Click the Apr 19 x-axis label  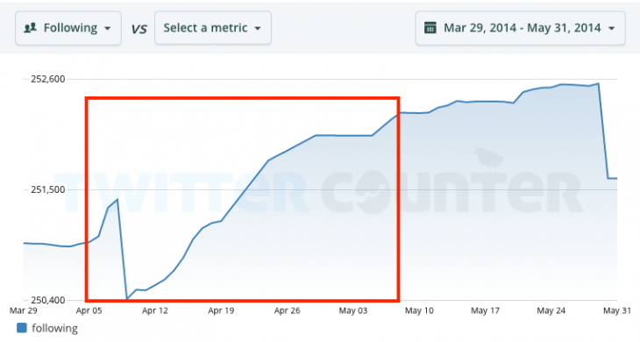[221, 310]
